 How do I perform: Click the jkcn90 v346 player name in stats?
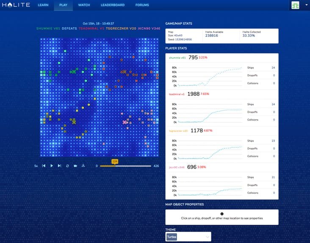[x=177, y=168]
